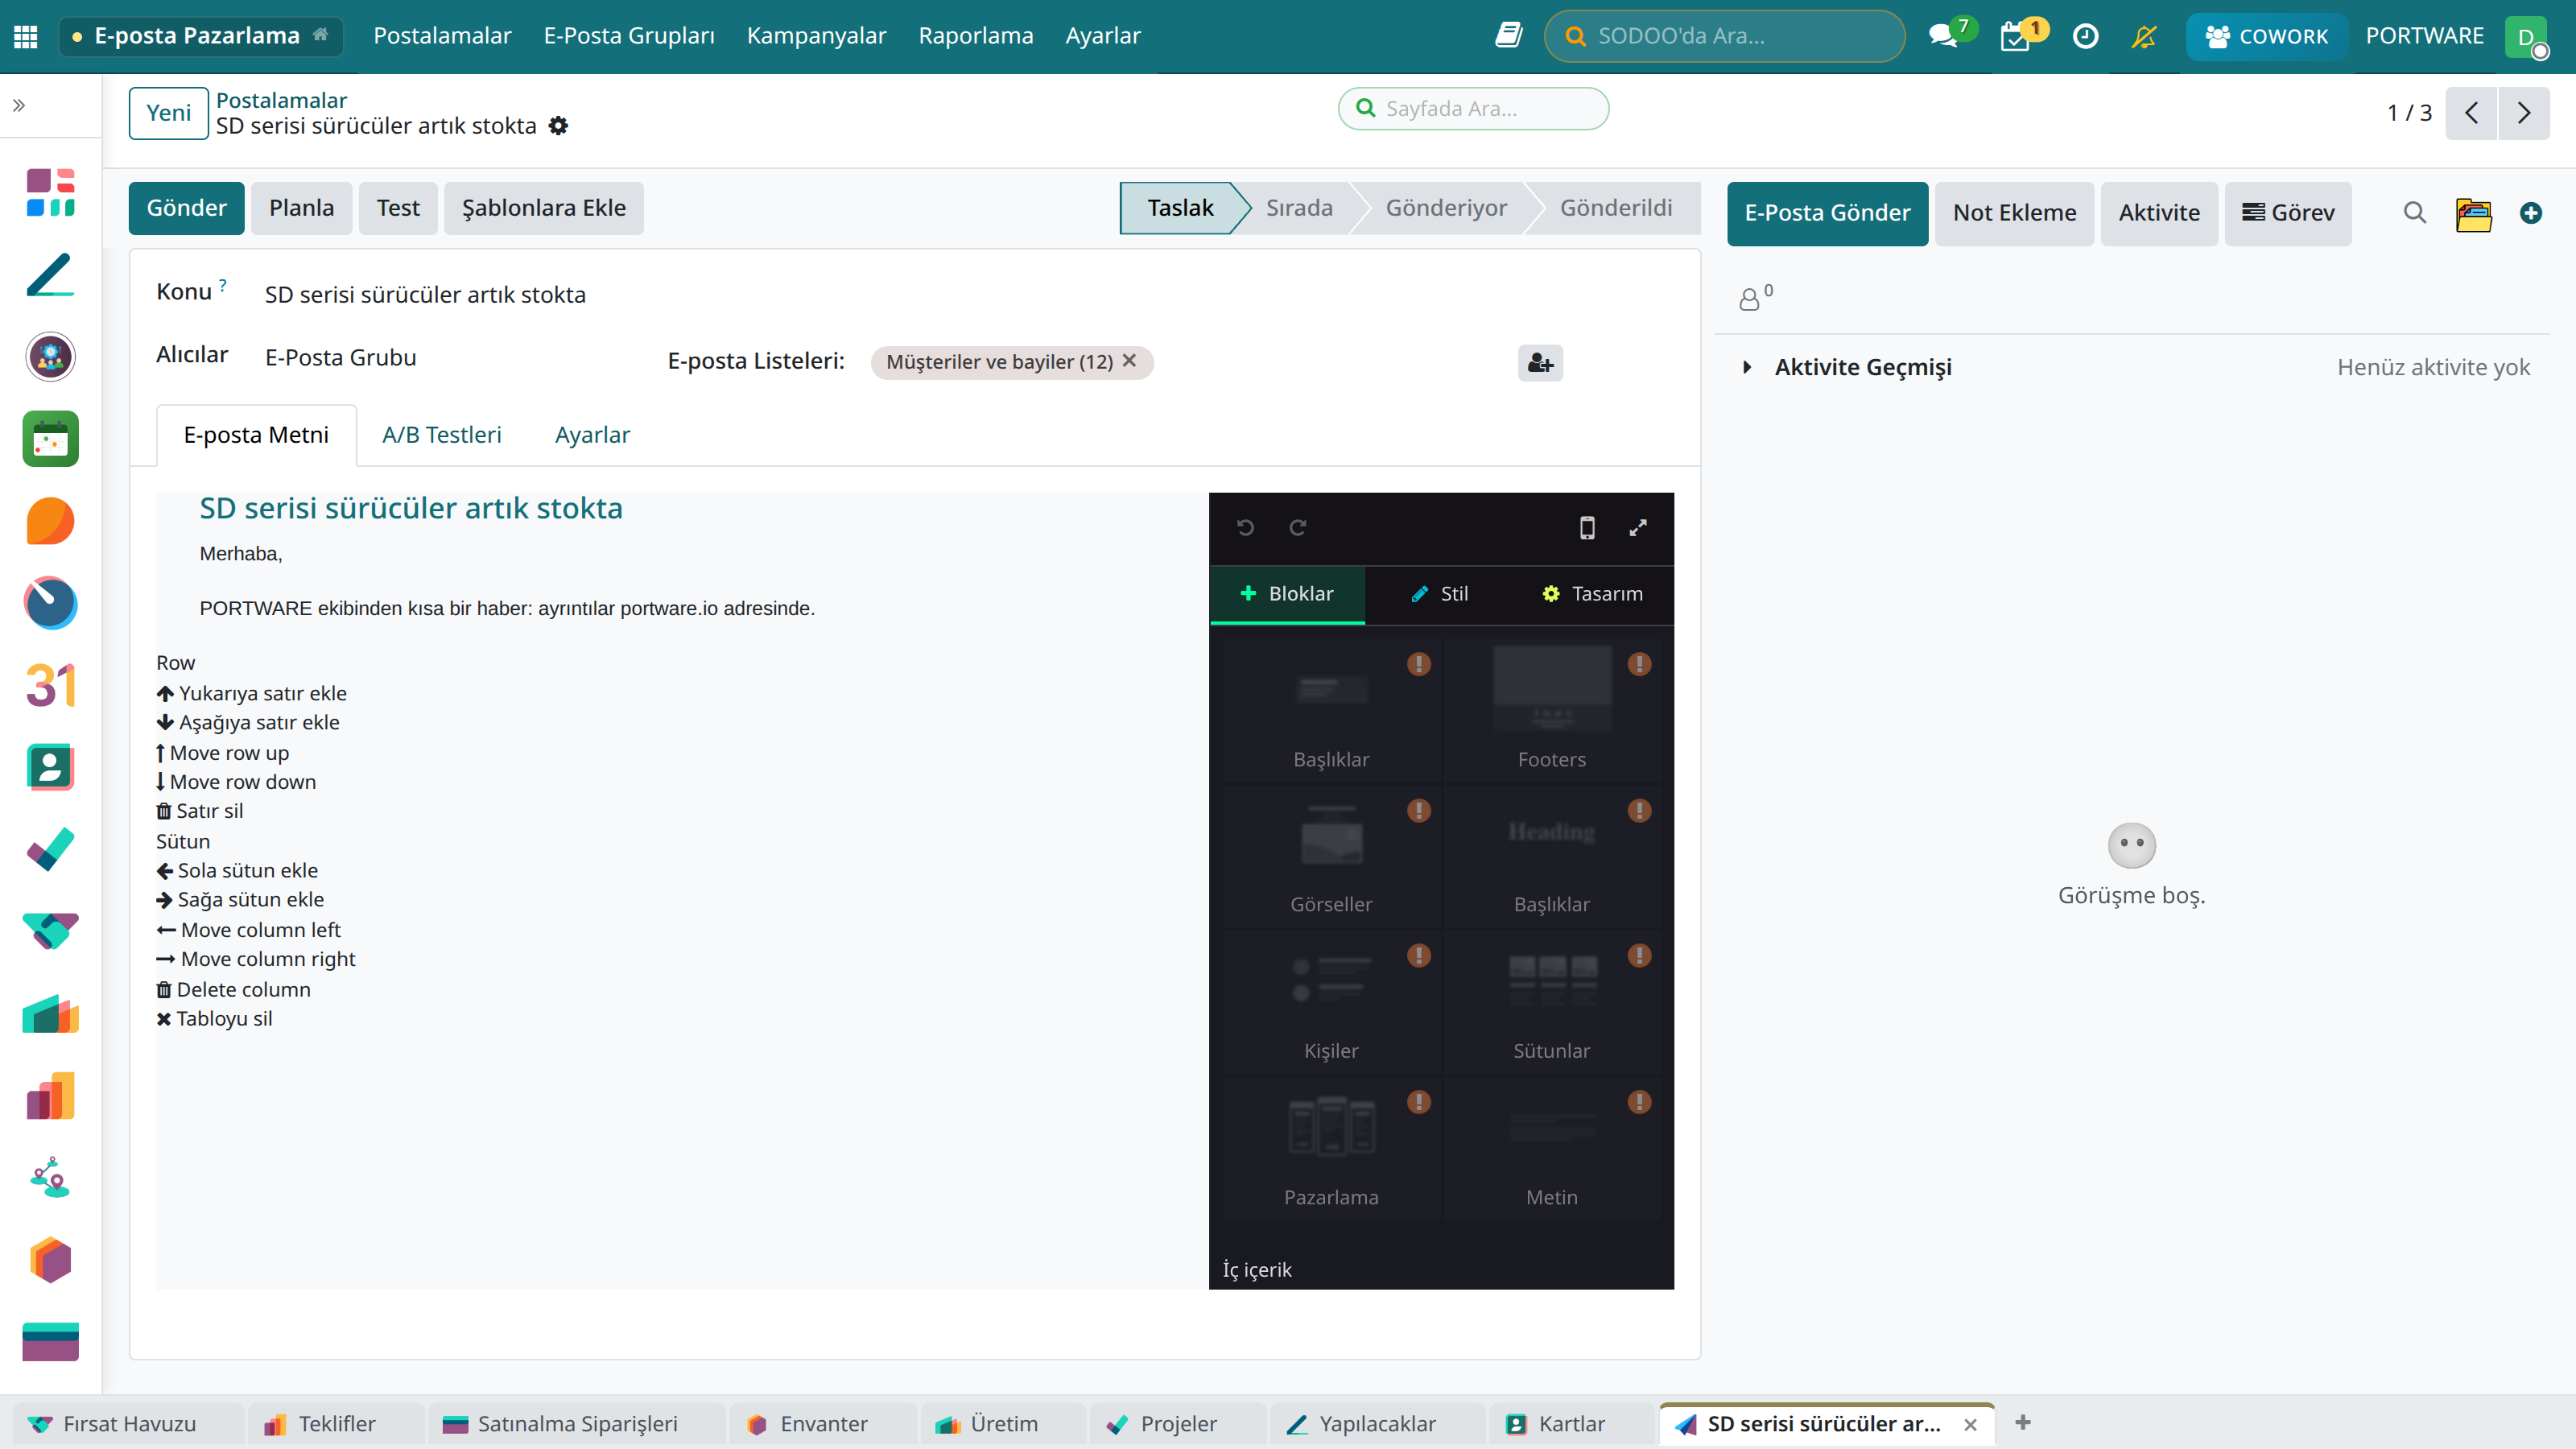Viewport: 2576px width, 1449px height.
Task: Click the add contact icon beside mailing lists
Action: (x=1540, y=363)
